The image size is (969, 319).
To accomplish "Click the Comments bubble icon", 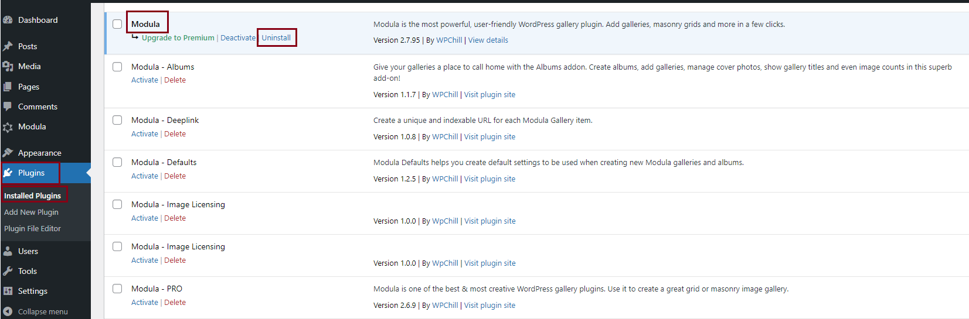I will pyautogui.click(x=8, y=107).
